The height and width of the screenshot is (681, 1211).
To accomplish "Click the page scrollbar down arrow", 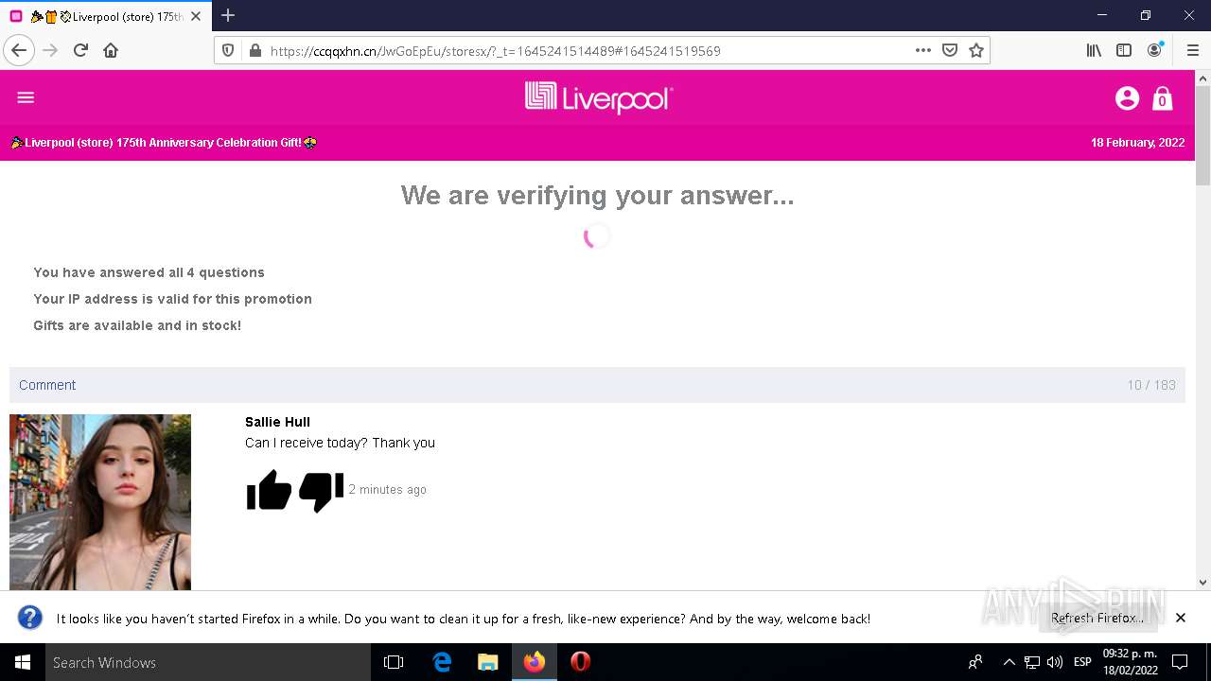I will [x=1202, y=583].
